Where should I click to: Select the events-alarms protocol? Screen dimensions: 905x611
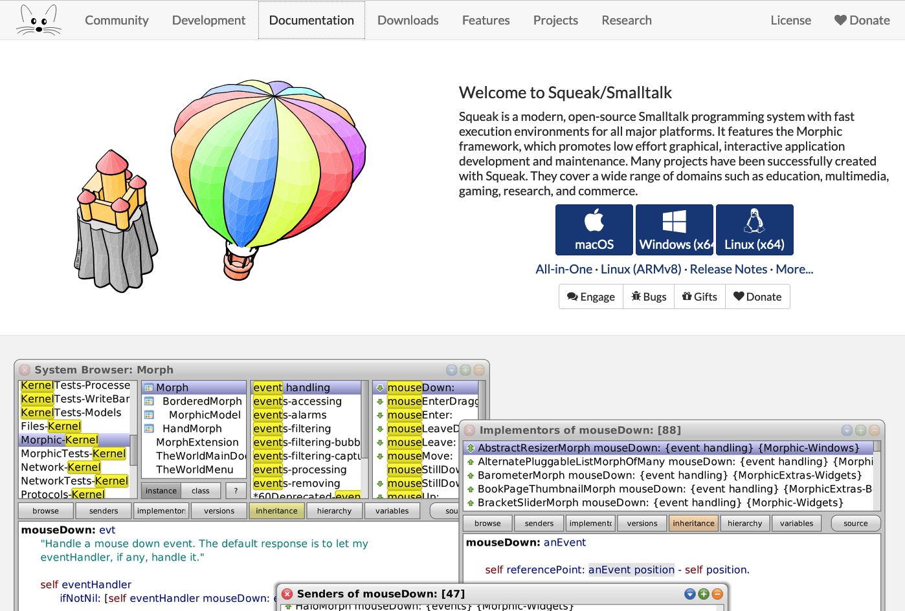[290, 414]
